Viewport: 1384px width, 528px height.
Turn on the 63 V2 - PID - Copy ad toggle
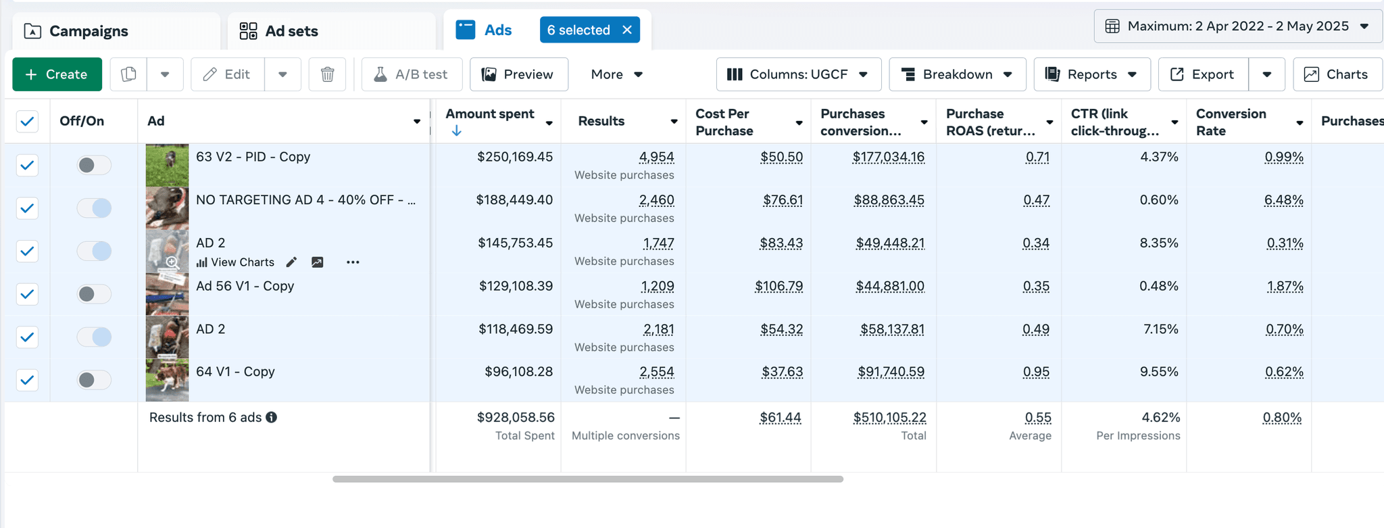click(x=93, y=165)
